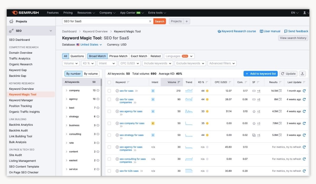Image resolution: width=316 pixels, height=184 pixels.
Task: Toggle eye icon for 'company' group
Action: click(98, 90)
